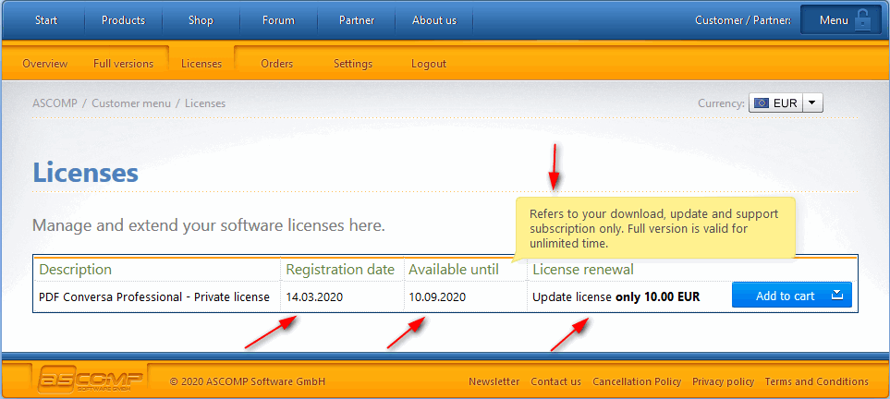Add the license update to cart

(x=792, y=296)
